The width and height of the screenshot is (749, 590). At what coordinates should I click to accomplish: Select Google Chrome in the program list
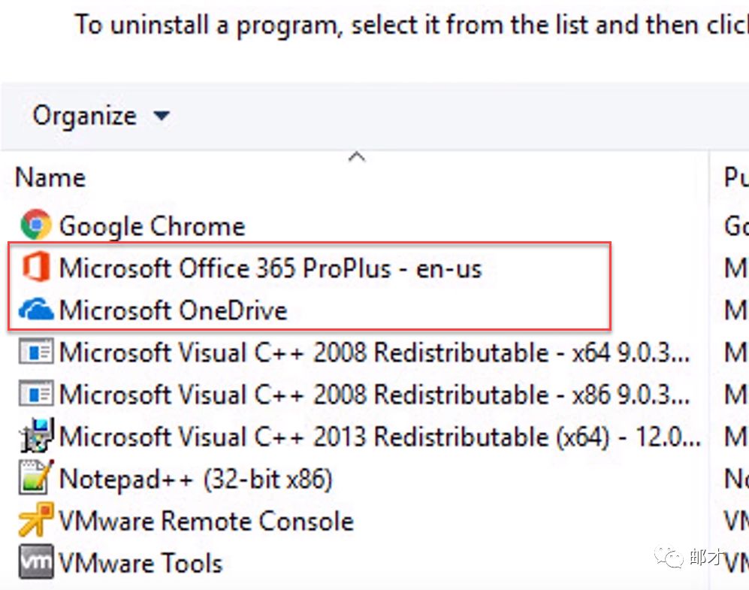tap(152, 225)
